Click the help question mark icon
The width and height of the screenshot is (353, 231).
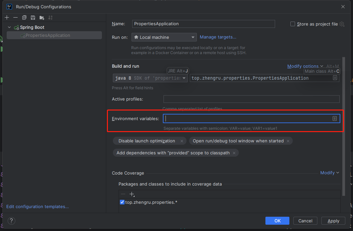pyautogui.click(x=11, y=221)
